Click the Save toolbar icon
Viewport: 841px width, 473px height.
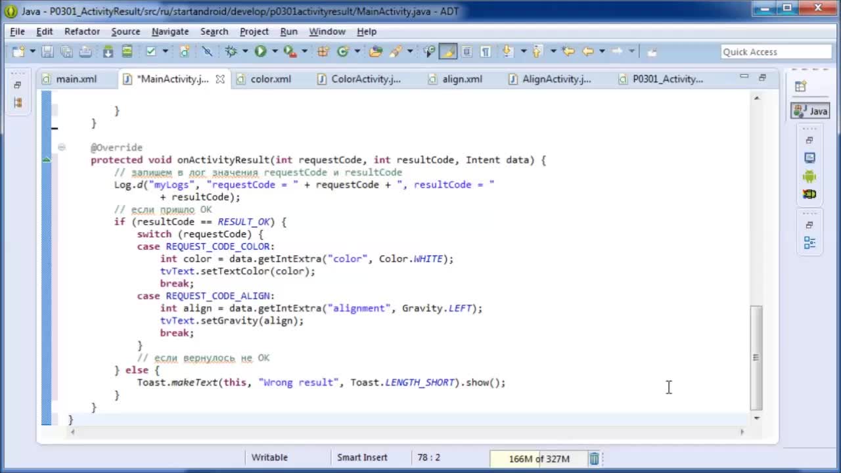point(47,51)
